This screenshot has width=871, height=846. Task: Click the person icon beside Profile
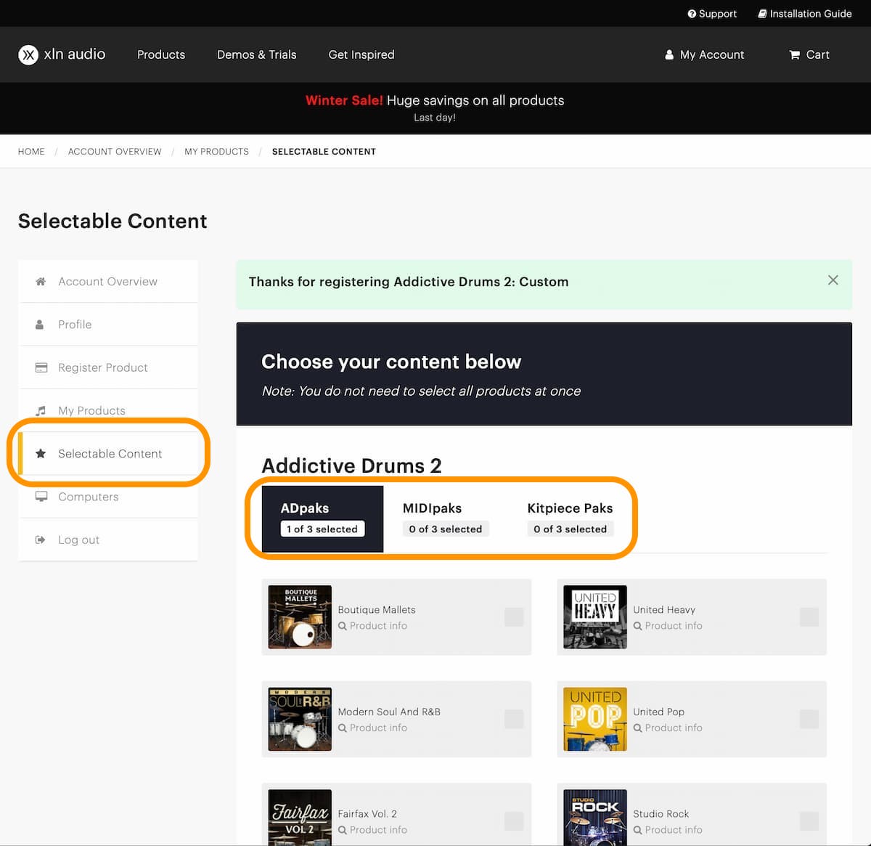click(x=40, y=325)
